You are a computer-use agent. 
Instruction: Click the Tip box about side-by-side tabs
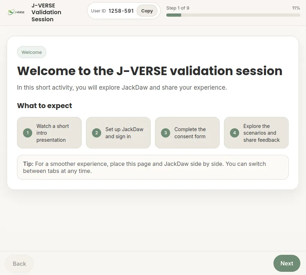coord(153,167)
